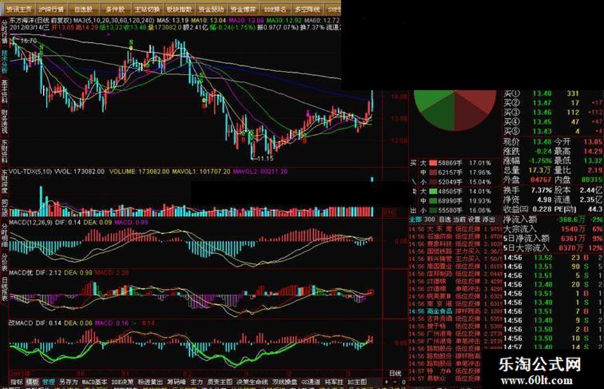Open the 资金博弈 toolbar button
Screen dimensions: 604x389
[x=243, y=8]
